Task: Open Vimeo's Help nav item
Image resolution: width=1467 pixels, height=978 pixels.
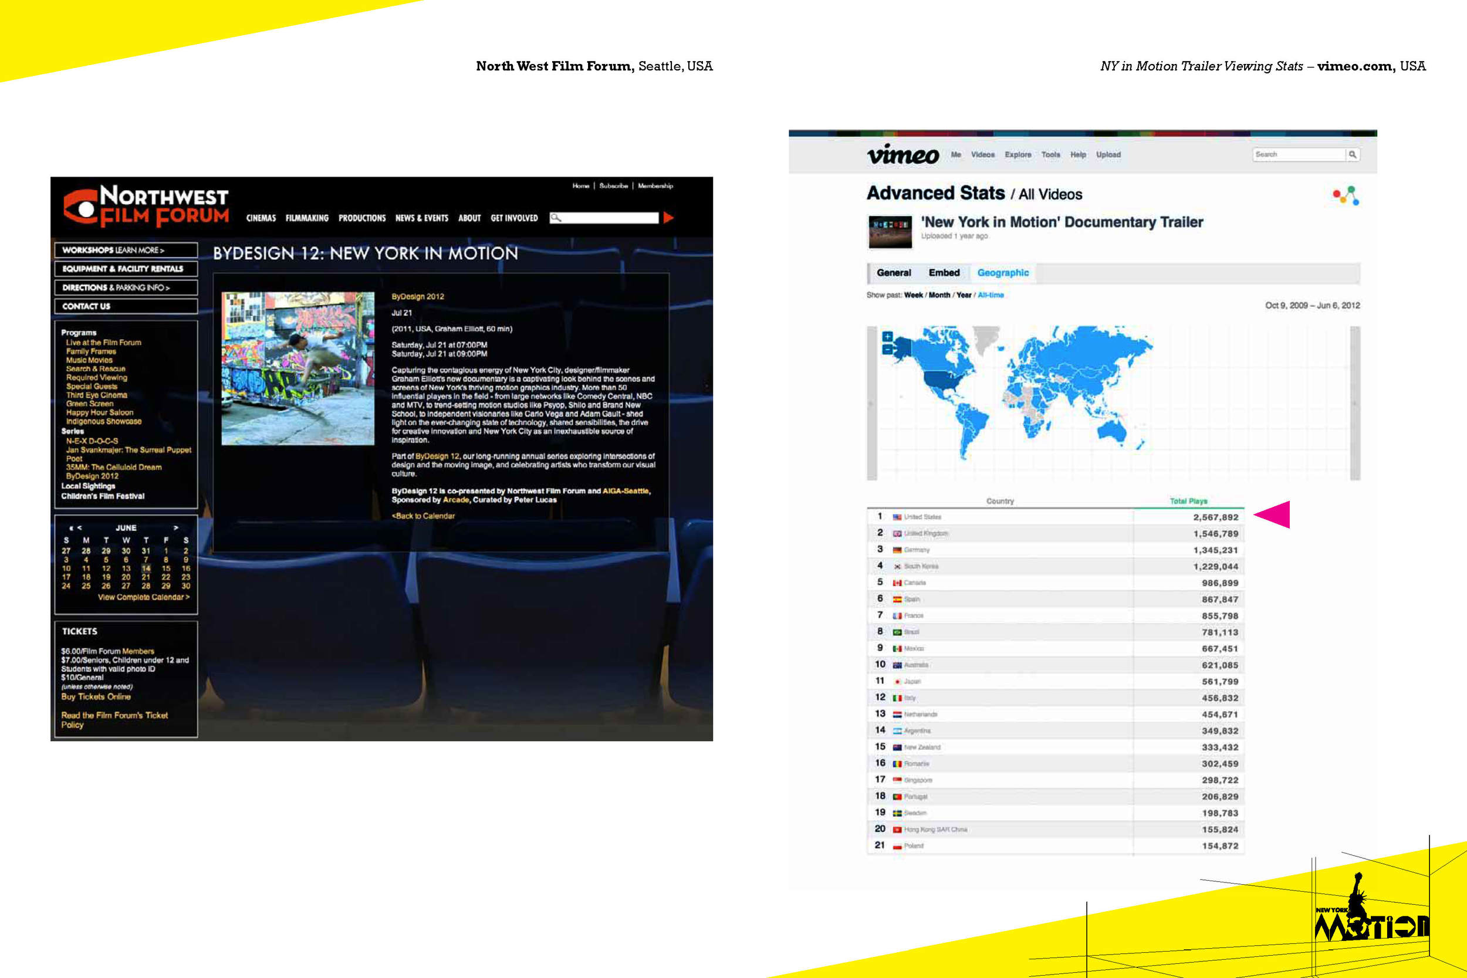Action: [x=1078, y=155]
